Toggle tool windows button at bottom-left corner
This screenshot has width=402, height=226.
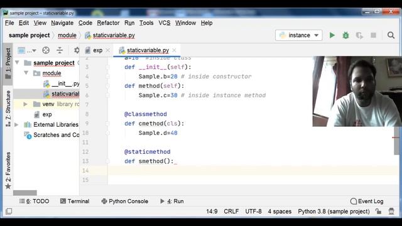point(9,211)
